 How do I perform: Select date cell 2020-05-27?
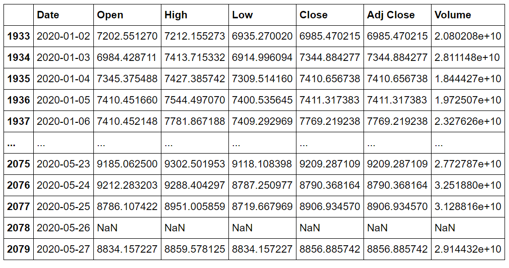tap(63, 249)
